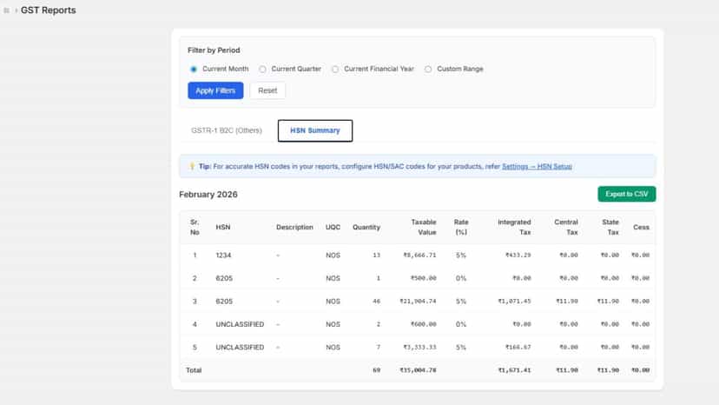Viewport: 719px width, 405px height.
Task: Switch to HSN Summary tab
Action: tap(315, 130)
